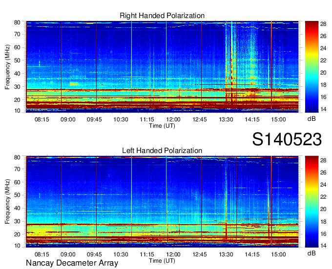Click the 10 MHz label on top plot

coord(17,111)
